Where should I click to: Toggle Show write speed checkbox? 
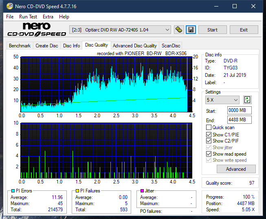point(209,160)
